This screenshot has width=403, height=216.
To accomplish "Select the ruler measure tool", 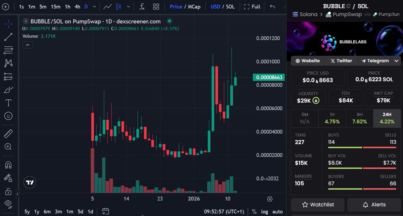I will coord(8,133).
